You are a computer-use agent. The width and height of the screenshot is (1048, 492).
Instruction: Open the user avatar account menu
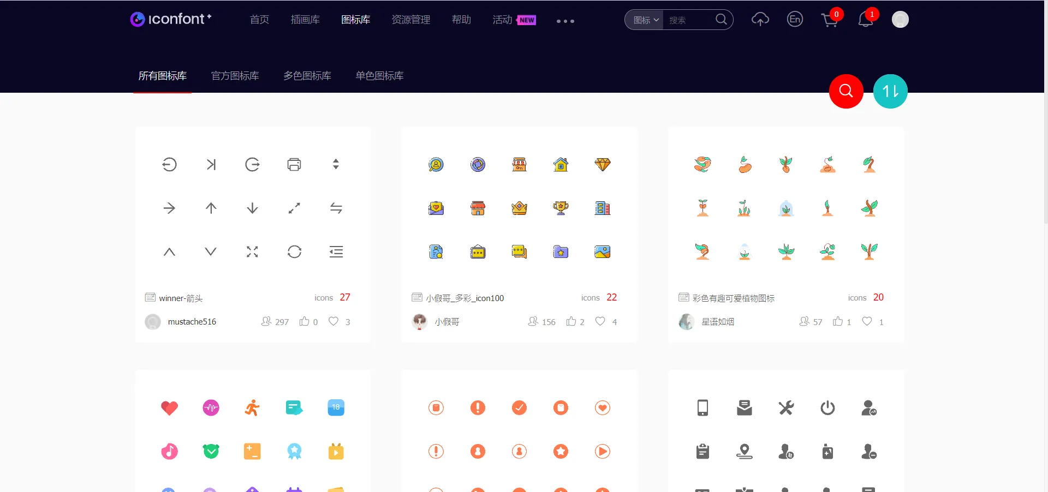[900, 20]
